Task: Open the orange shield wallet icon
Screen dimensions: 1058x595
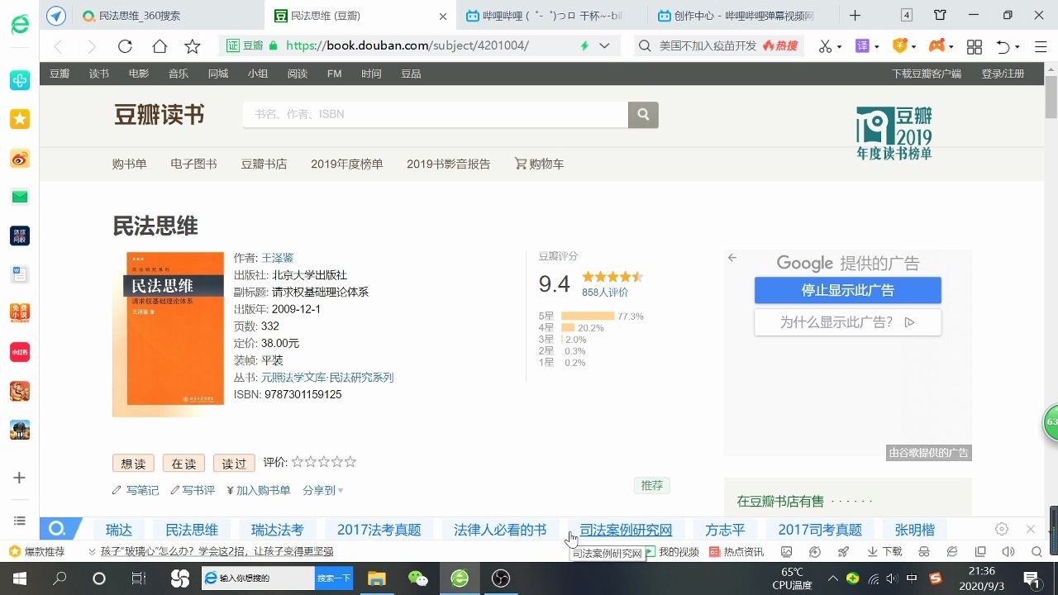Action: pyautogui.click(x=899, y=46)
